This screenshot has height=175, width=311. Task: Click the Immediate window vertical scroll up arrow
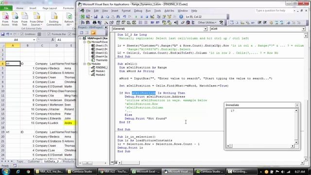(x=296, y=110)
